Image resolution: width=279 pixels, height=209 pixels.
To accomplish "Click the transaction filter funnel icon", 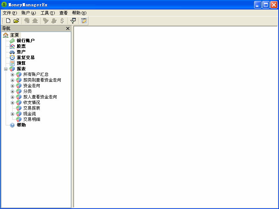I will click(x=73, y=21).
